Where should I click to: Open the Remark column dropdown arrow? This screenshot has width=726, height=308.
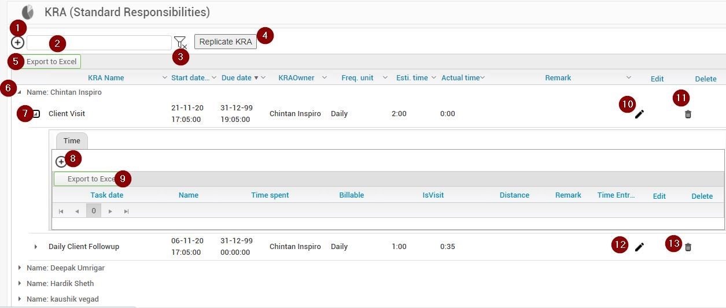[629, 77]
